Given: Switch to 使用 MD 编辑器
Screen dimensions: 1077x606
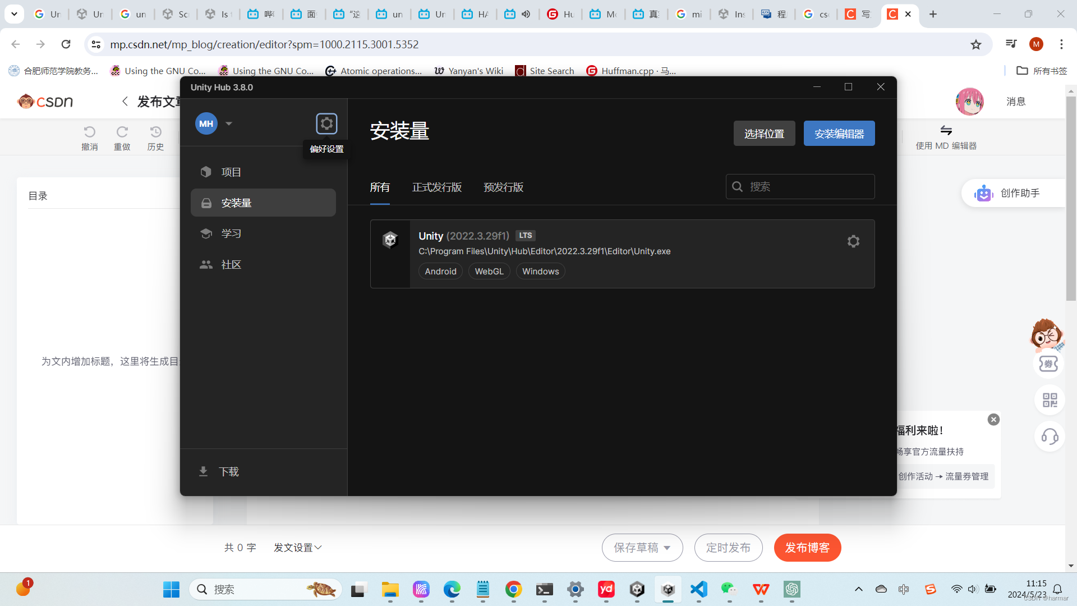Looking at the screenshot, I should pos(946,137).
